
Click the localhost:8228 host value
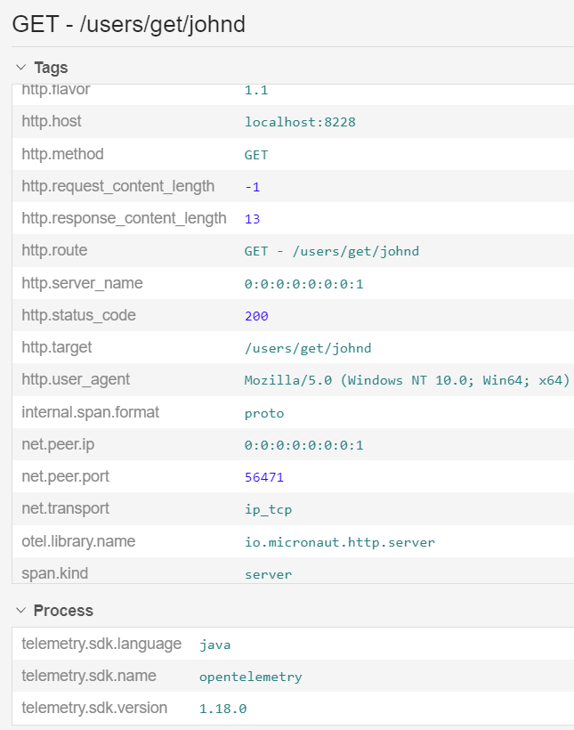(x=300, y=122)
